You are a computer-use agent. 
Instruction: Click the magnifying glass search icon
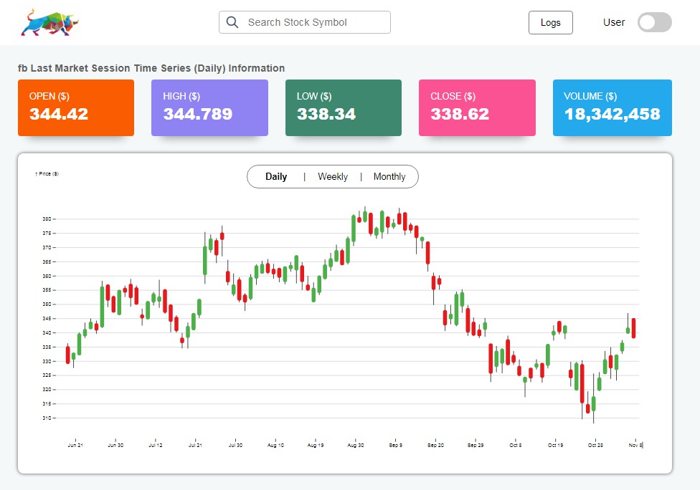click(x=232, y=22)
